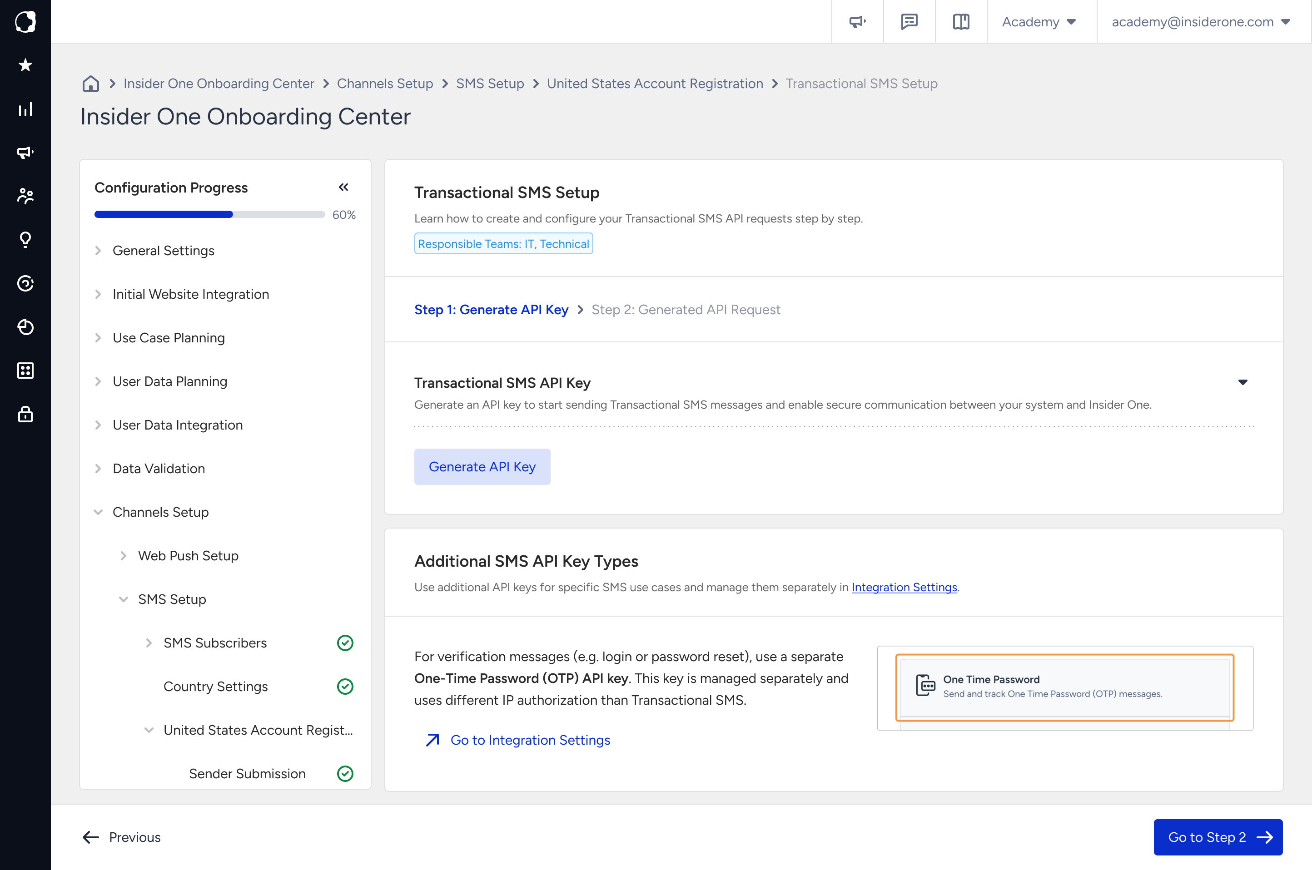
Task: Click the 60% progress value
Action: click(343, 215)
